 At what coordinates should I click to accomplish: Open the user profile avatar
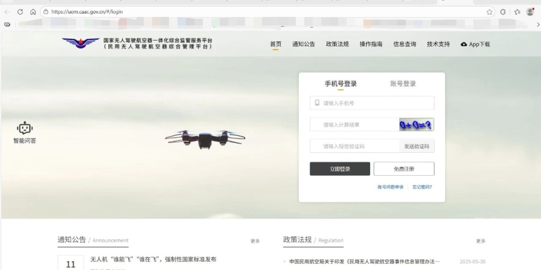(530, 12)
